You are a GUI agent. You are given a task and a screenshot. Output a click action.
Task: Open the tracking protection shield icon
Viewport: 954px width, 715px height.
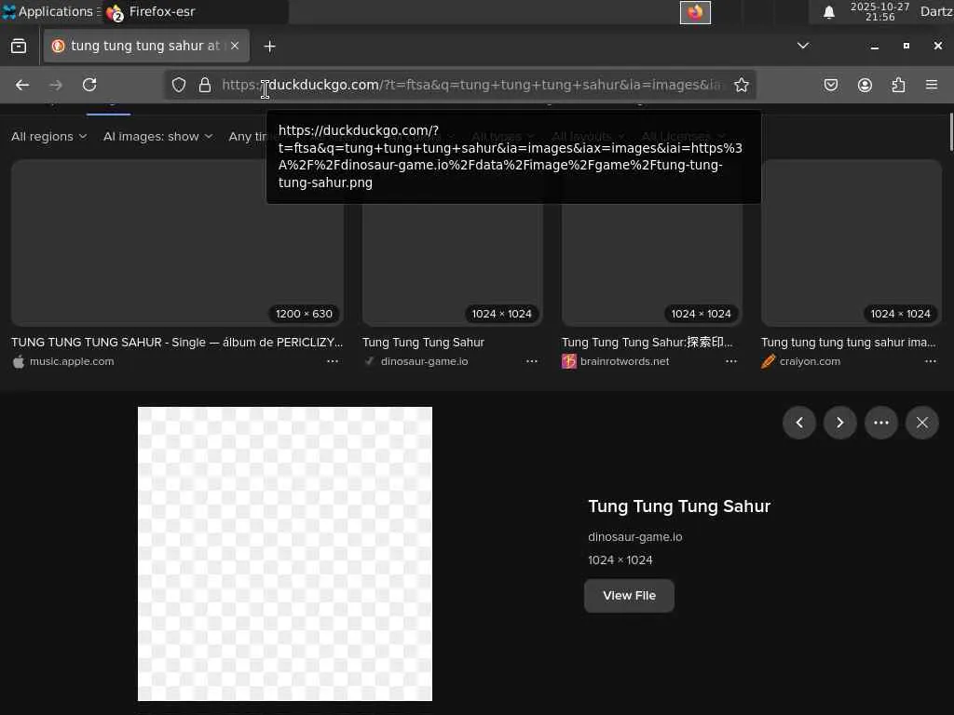[x=178, y=85]
